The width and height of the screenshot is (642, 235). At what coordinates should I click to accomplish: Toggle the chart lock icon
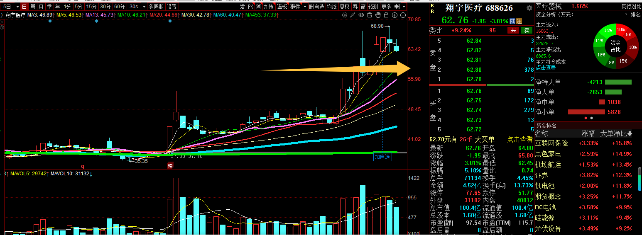(x=386, y=15)
